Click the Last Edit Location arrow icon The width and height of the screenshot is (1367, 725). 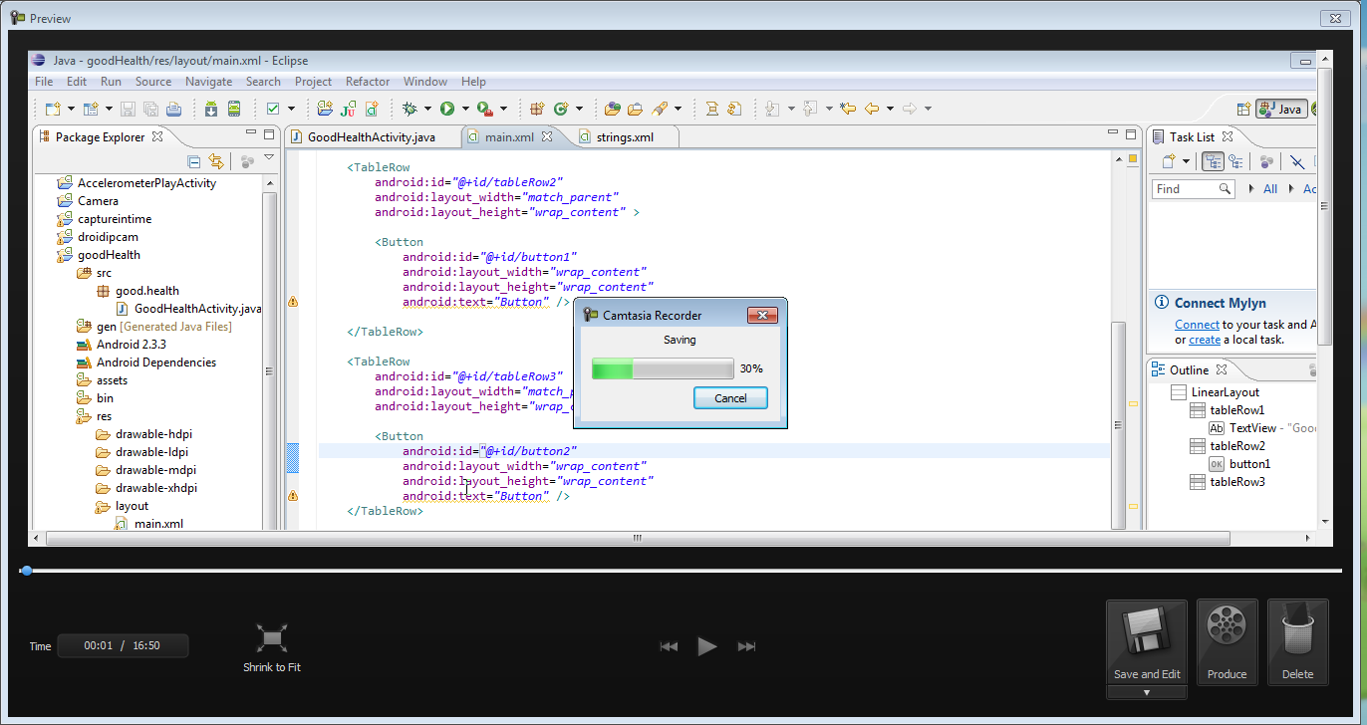click(x=848, y=109)
